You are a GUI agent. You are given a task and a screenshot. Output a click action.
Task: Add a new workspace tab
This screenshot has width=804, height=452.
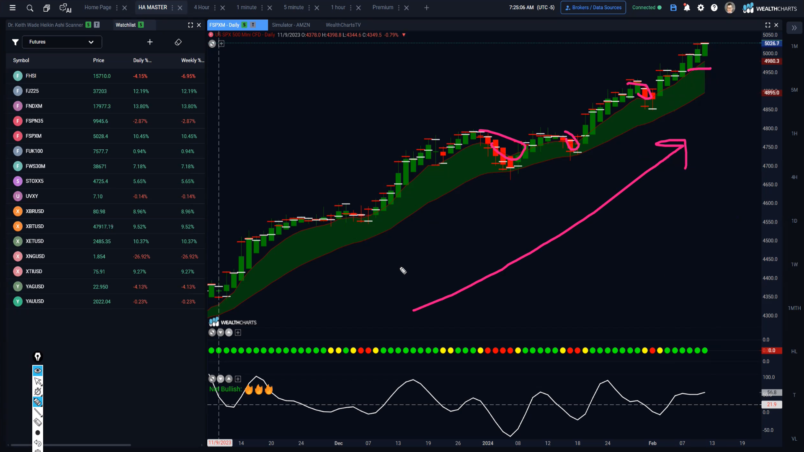[426, 8]
